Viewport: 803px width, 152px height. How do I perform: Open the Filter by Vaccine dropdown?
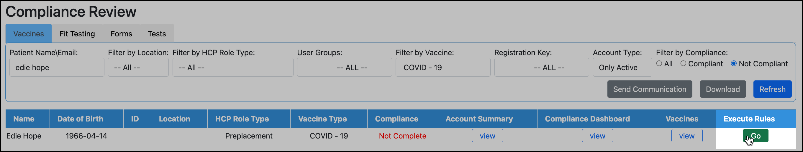pos(443,67)
